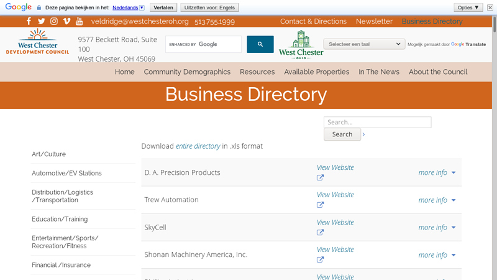Image resolution: width=497 pixels, height=280 pixels.
Task: Open the Opties dropdown
Action: point(468,7)
